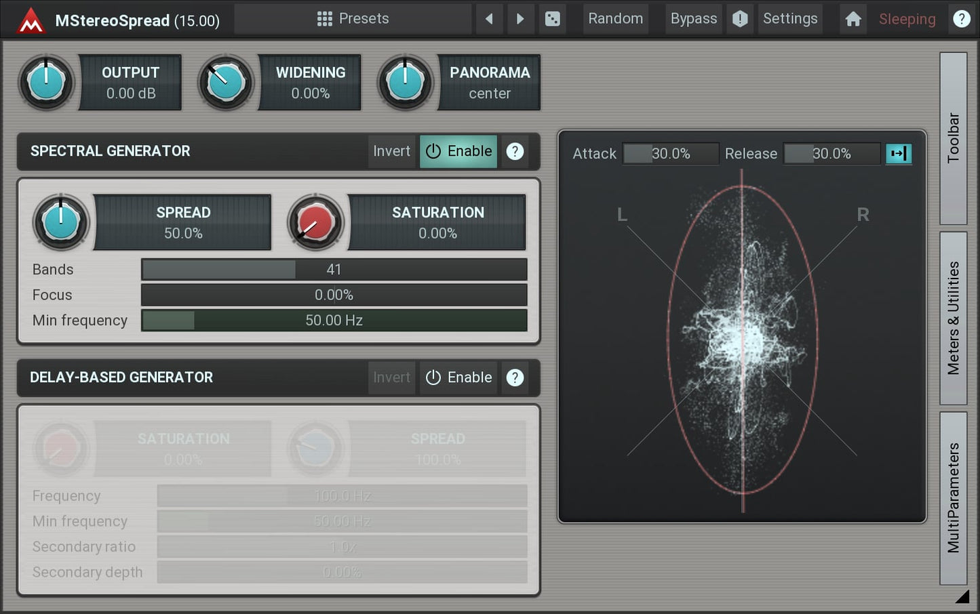Click the dice randomize preset icon
This screenshot has height=614, width=980.
[x=553, y=19]
